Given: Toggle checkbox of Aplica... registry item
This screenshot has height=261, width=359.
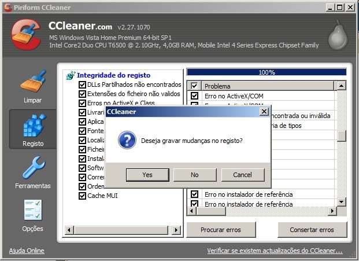Looking at the screenshot, I should [x=82, y=122].
